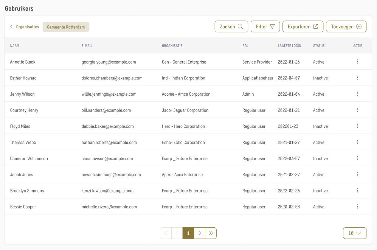Click email michelle.rivera@example.com
The width and height of the screenshot is (377, 250).
[109, 207]
